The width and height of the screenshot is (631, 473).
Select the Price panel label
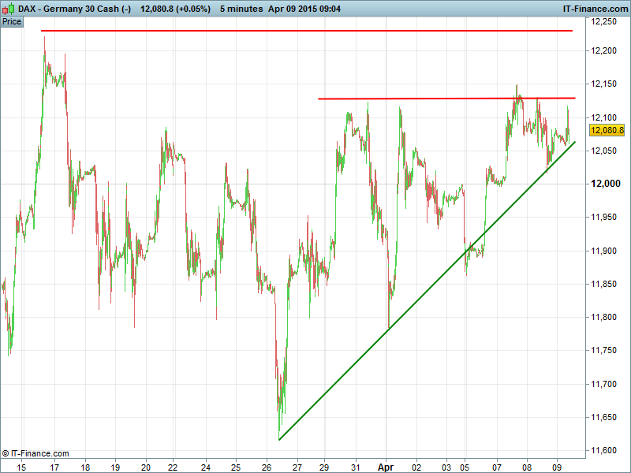12,21
